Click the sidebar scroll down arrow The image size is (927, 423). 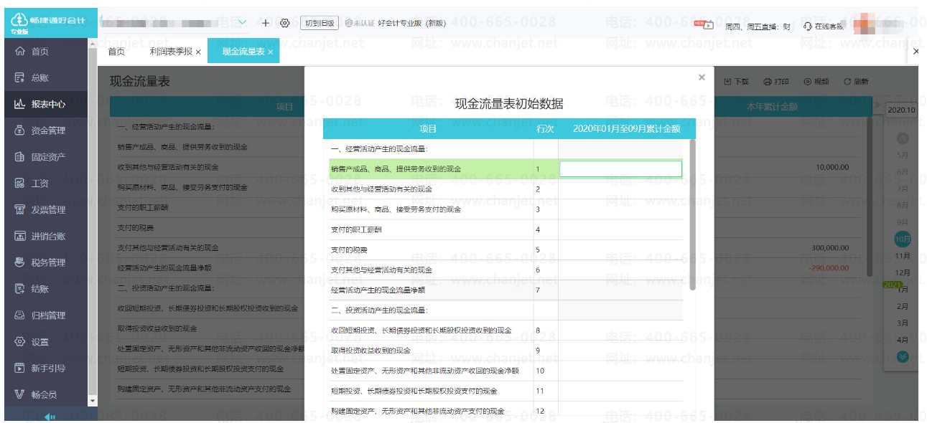pyautogui.click(x=92, y=399)
